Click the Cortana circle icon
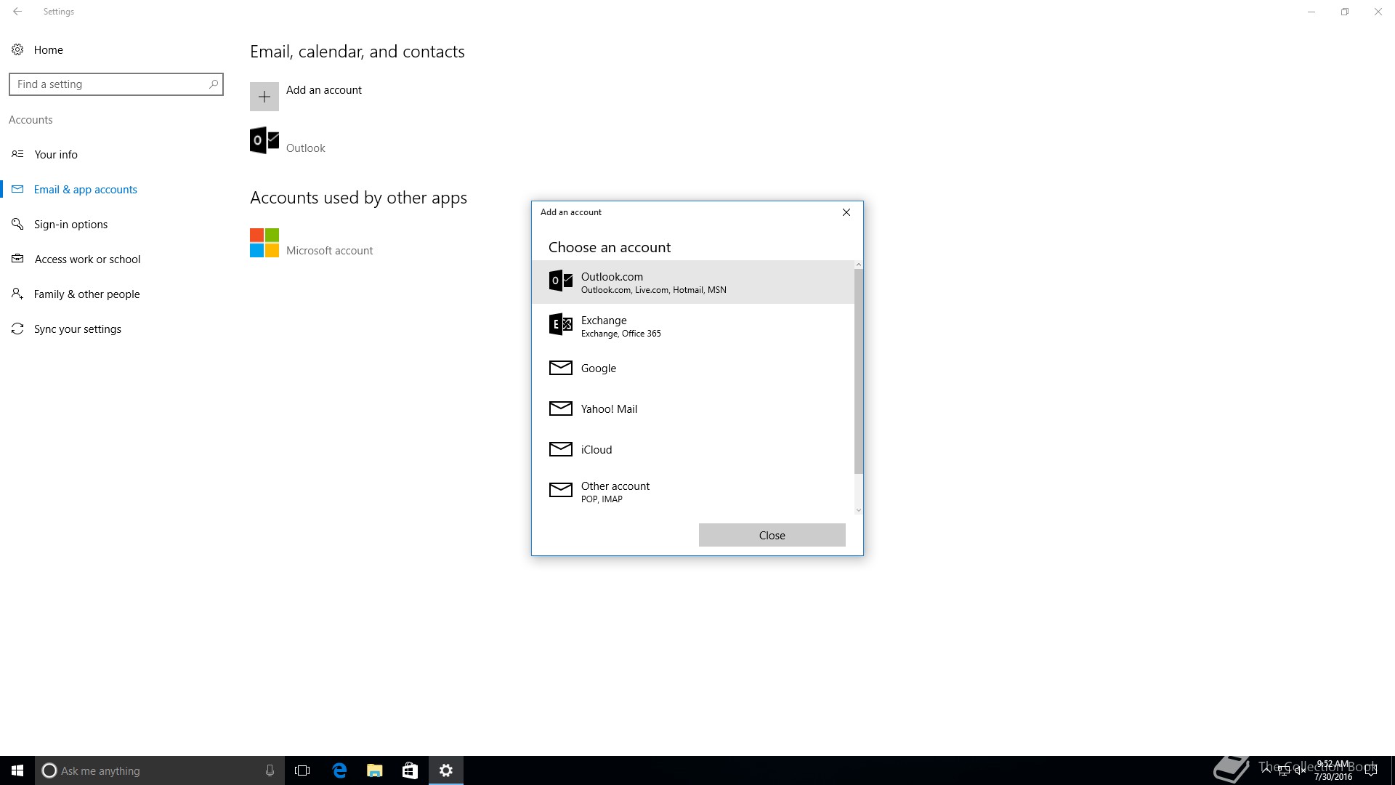 tap(49, 770)
